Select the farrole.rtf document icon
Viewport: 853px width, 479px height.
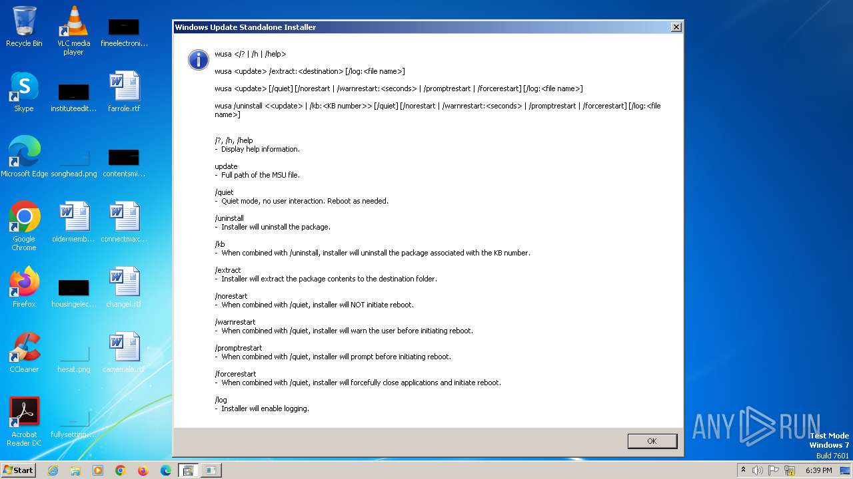pos(124,92)
